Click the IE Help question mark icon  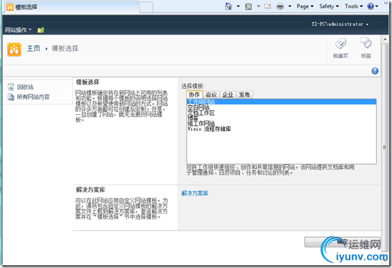pyautogui.click(x=370, y=6)
